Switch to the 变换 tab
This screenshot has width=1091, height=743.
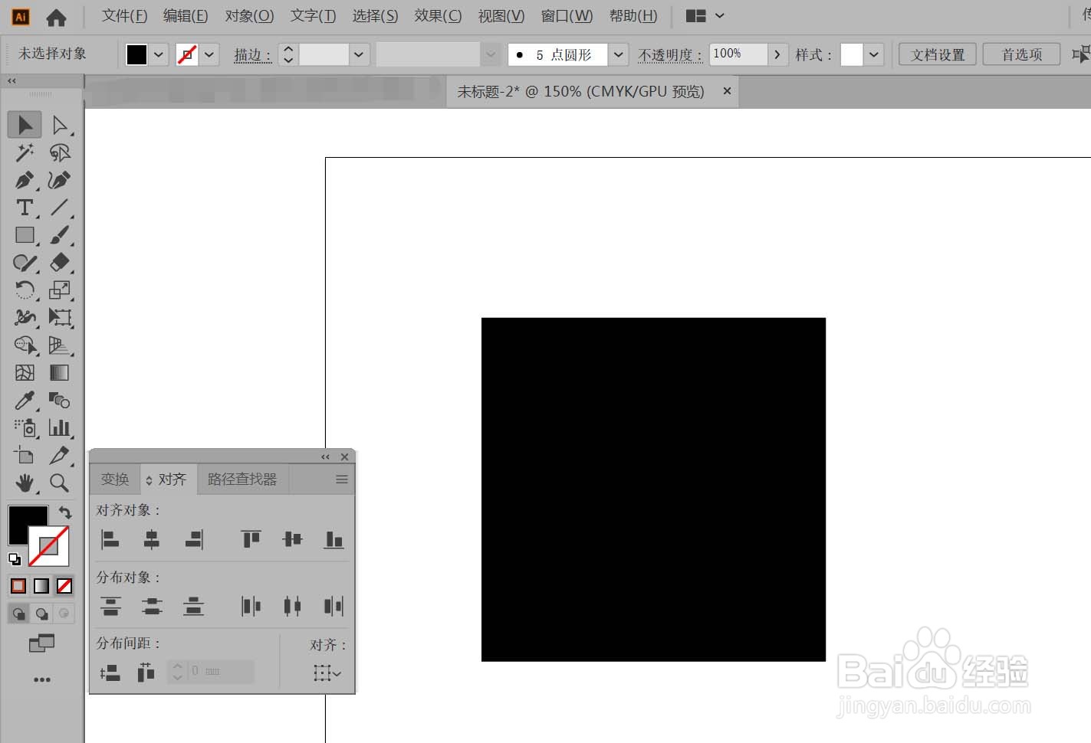tap(115, 480)
